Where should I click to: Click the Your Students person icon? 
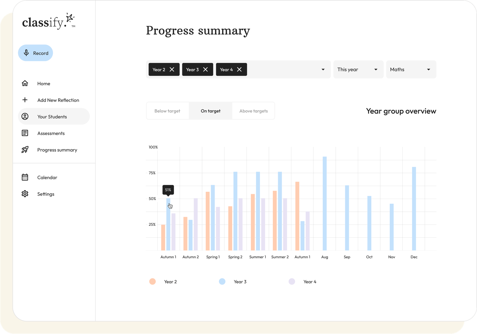point(25,117)
